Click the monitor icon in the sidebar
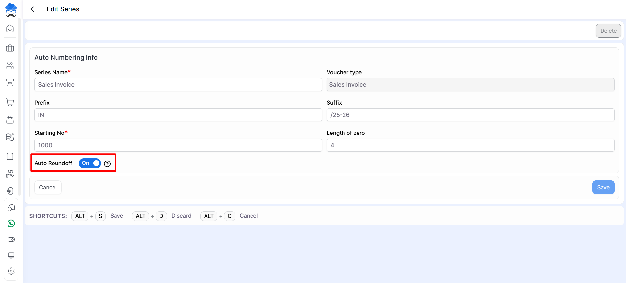This screenshot has height=283, width=626. (11, 255)
